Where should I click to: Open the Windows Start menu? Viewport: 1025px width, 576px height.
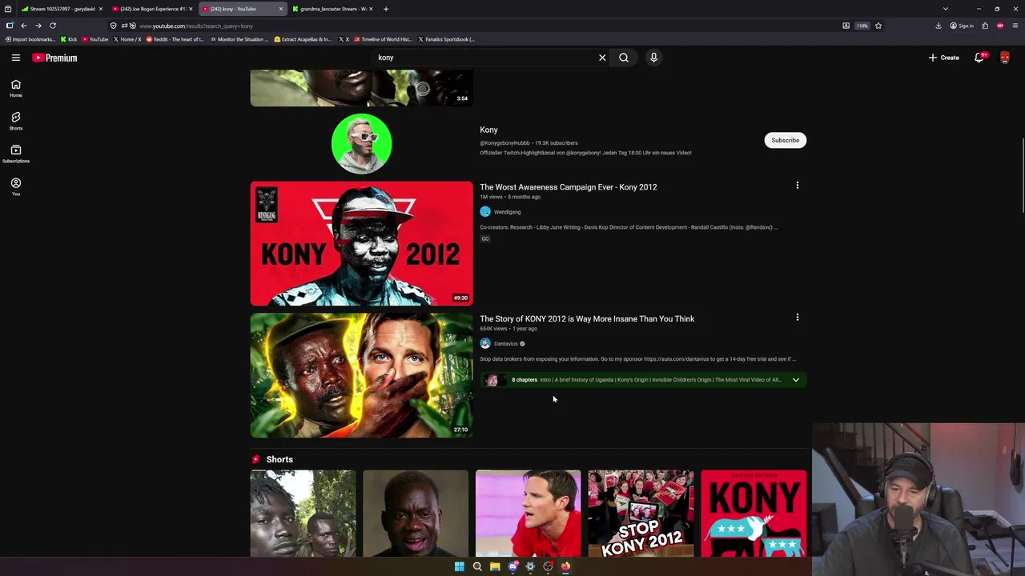[459, 566]
